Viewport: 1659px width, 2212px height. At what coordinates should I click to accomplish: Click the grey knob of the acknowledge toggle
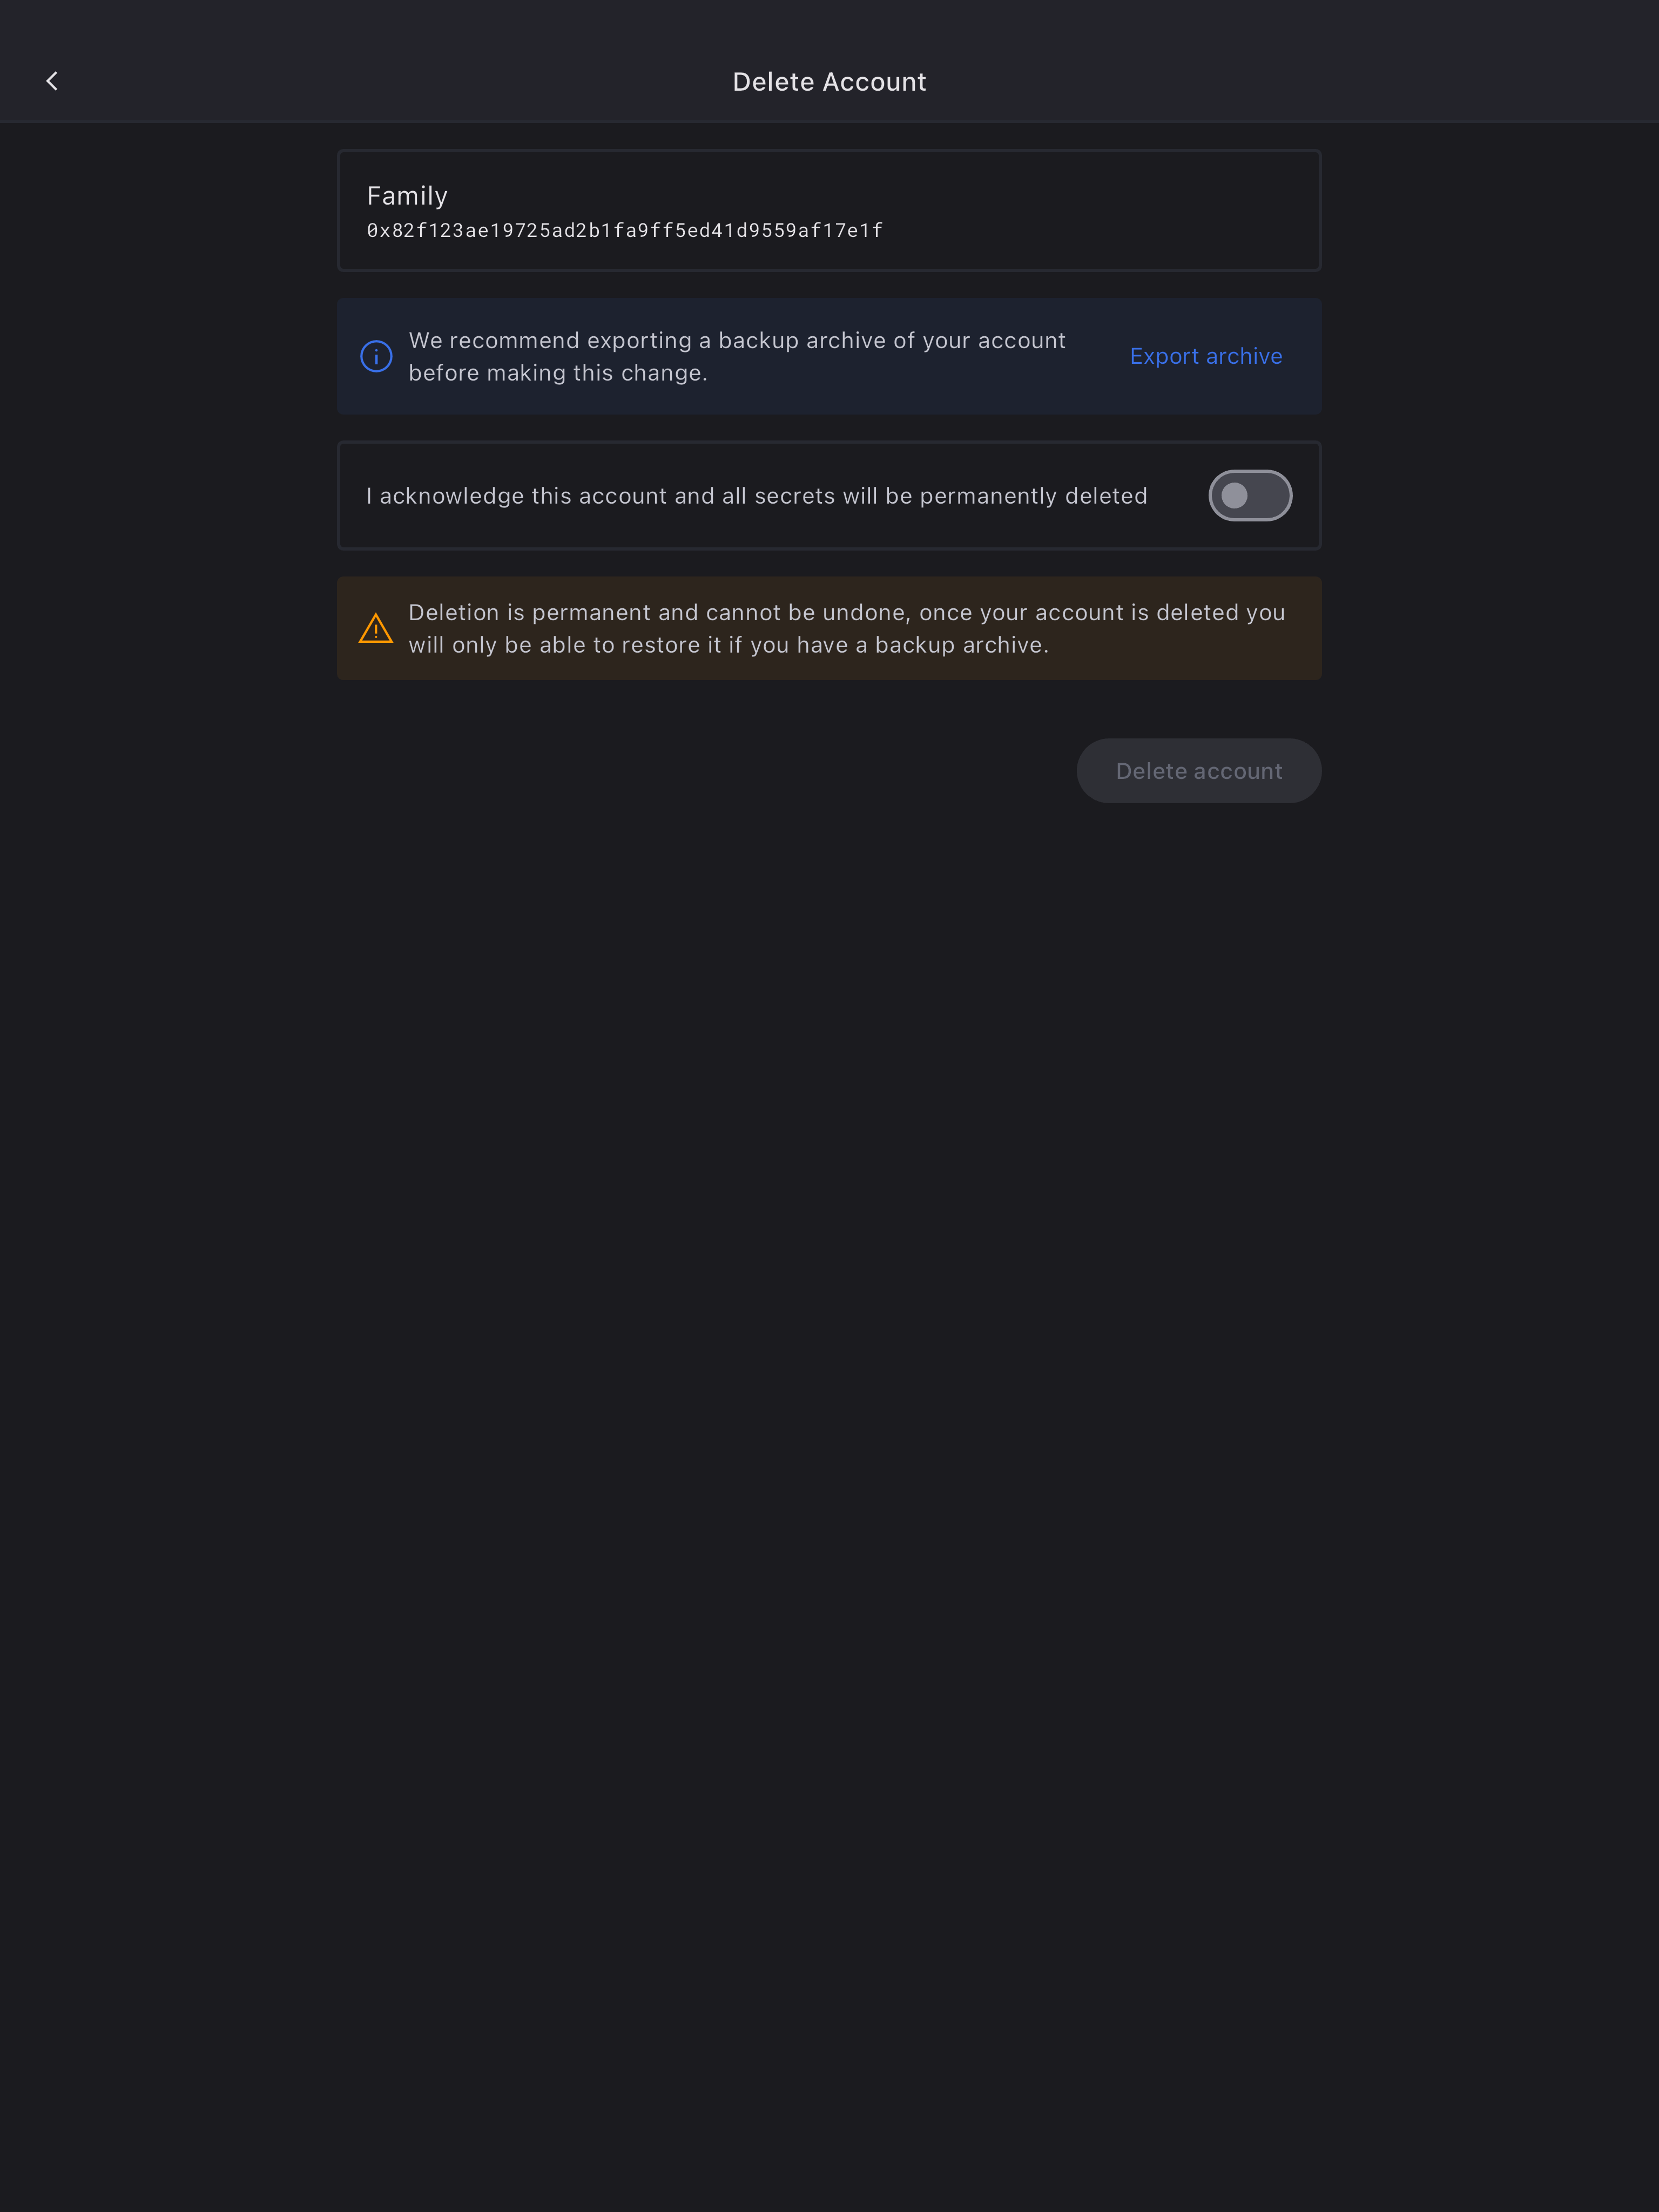1235,496
